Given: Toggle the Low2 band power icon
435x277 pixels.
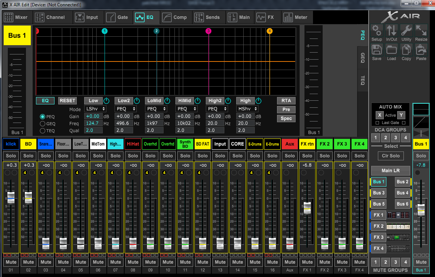Looking at the screenshot, I should pyautogui.click(x=137, y=101).
